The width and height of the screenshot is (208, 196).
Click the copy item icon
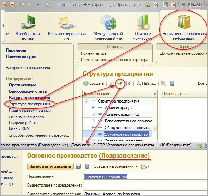tap(111, 83)
